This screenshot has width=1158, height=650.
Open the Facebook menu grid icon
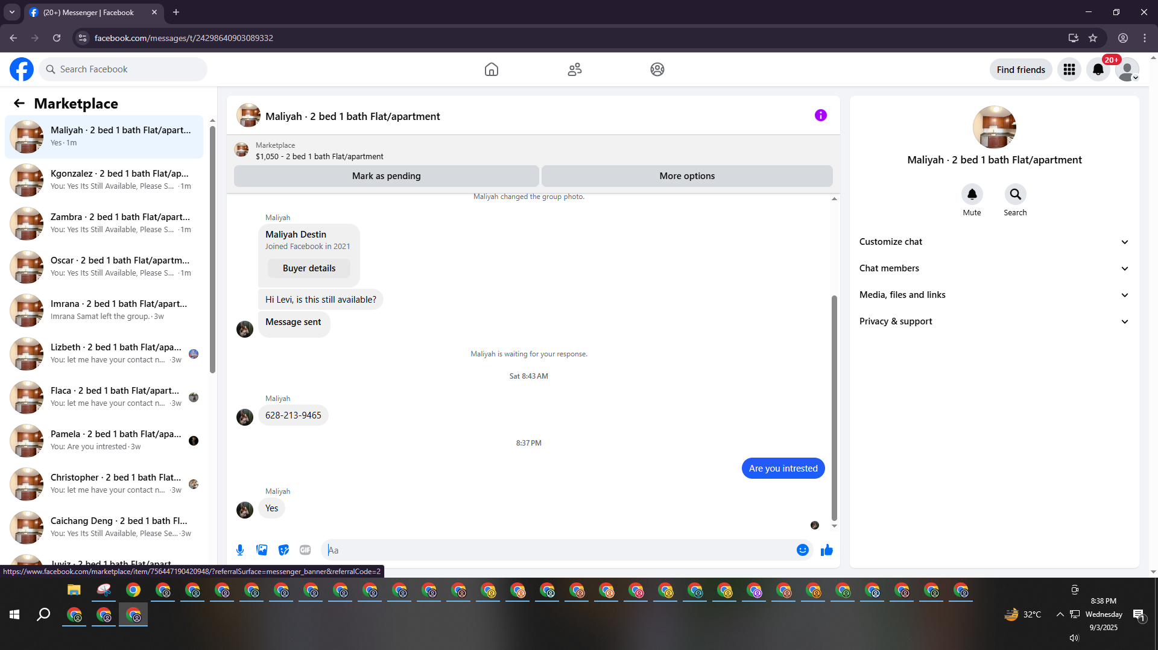tap(1069, 69)
